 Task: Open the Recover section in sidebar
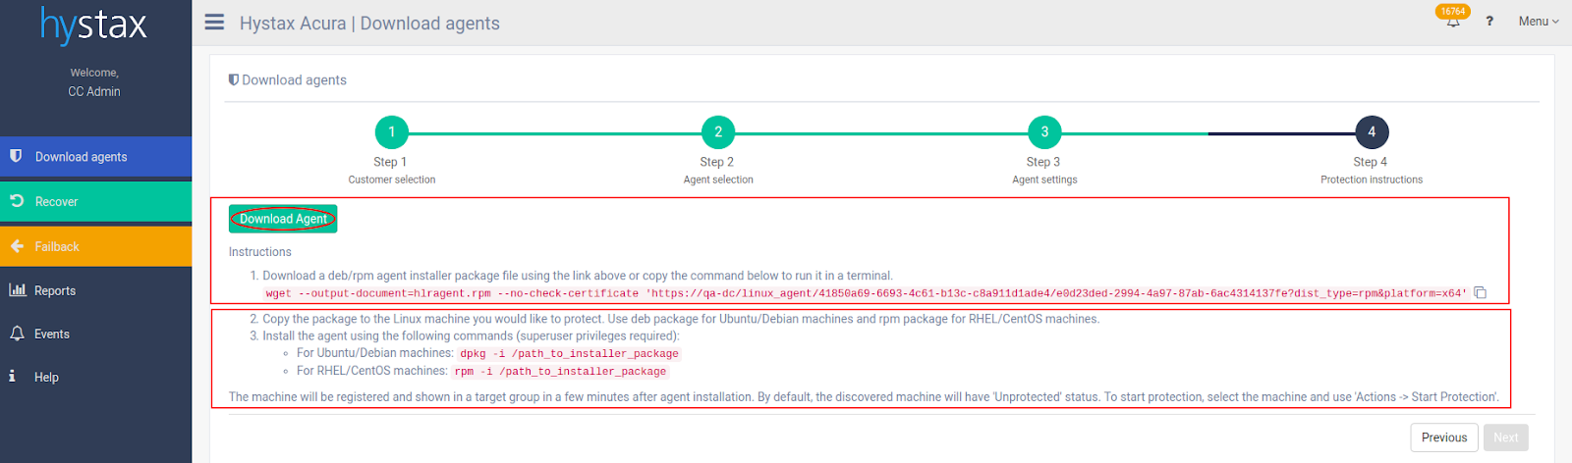pyautogui.click(x=96, y=202)
